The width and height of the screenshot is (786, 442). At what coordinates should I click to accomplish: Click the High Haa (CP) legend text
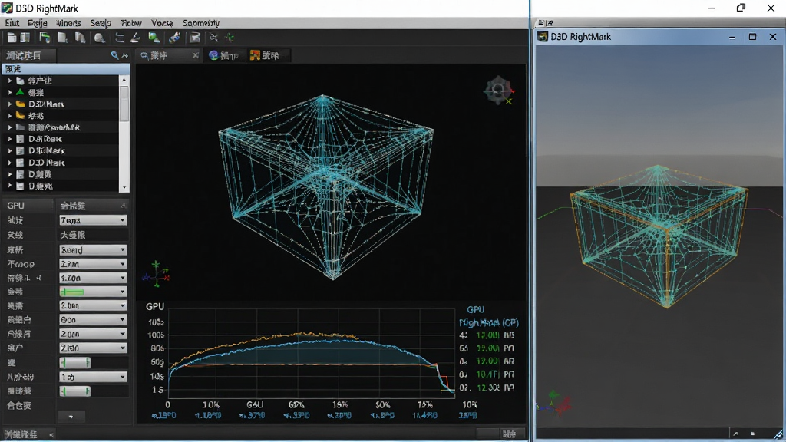point(489,323)
